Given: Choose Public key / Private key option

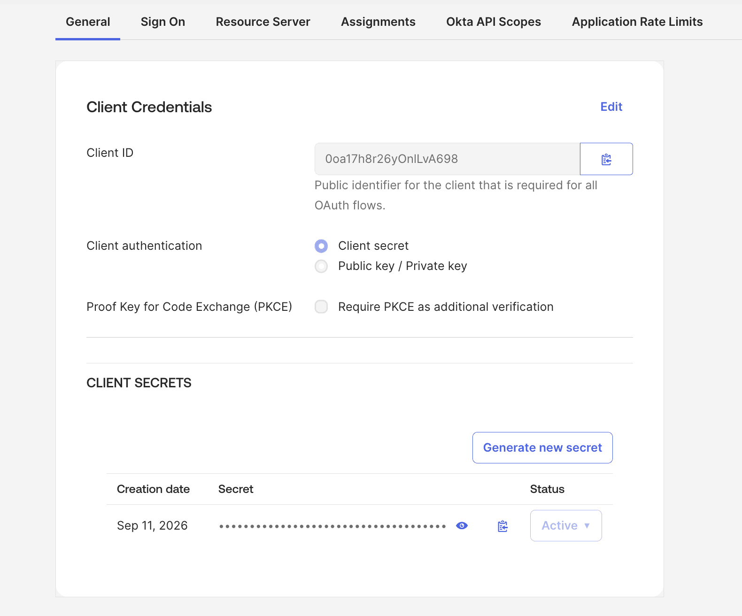Looking at the screenshot, I should (321, 266).
